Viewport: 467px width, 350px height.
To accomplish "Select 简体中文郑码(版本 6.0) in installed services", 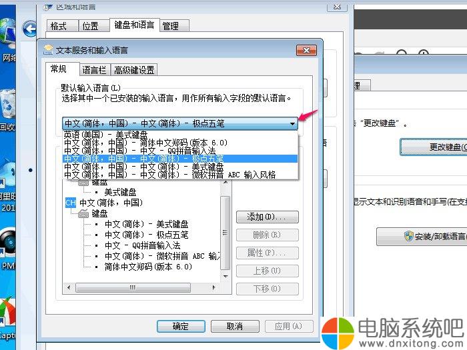I will [x=148, y=267].
